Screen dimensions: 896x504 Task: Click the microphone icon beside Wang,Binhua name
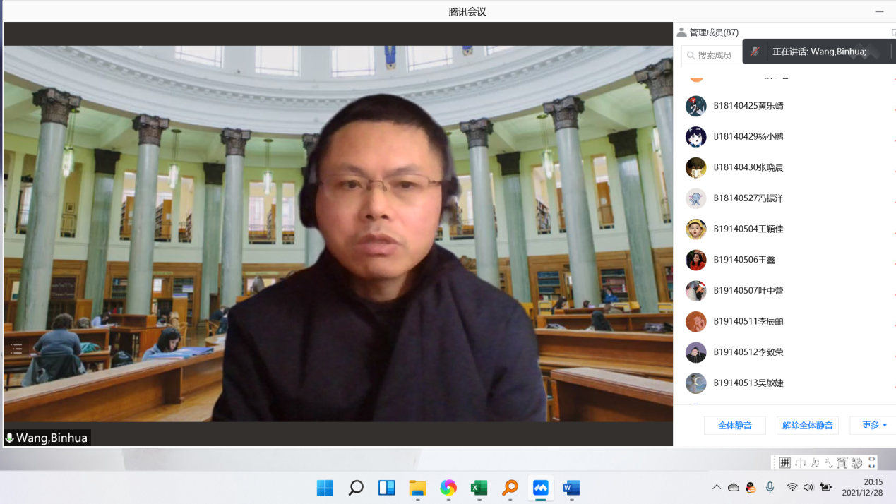pos(10,438)
